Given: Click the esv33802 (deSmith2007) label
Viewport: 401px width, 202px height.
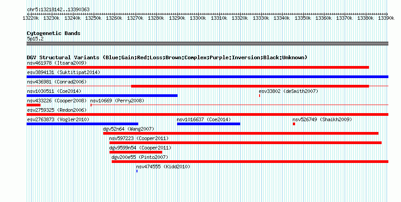Looking at the screenshot, I should 288,91.
